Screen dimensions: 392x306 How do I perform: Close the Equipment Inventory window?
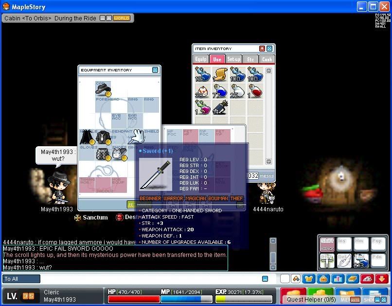click(x=155, y=70)
